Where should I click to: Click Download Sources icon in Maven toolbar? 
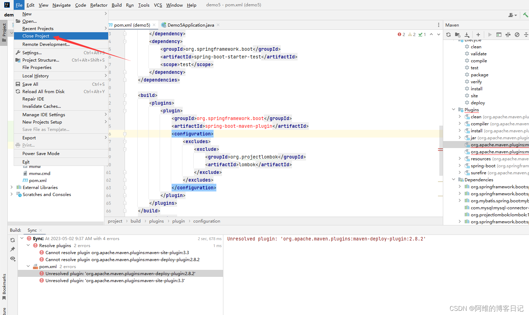point(467,35)
